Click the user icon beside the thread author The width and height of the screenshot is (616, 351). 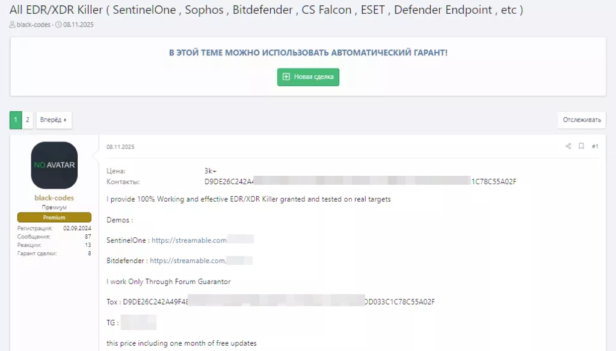(12, 25)
